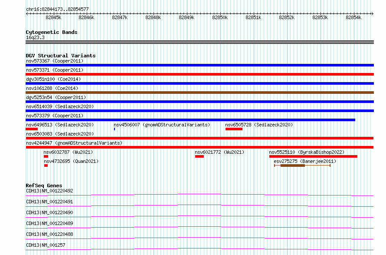The image size is (386, 255).
Task: Select variant dgv5253n54 (Cooper2011) label
Action: click(56, 97)
